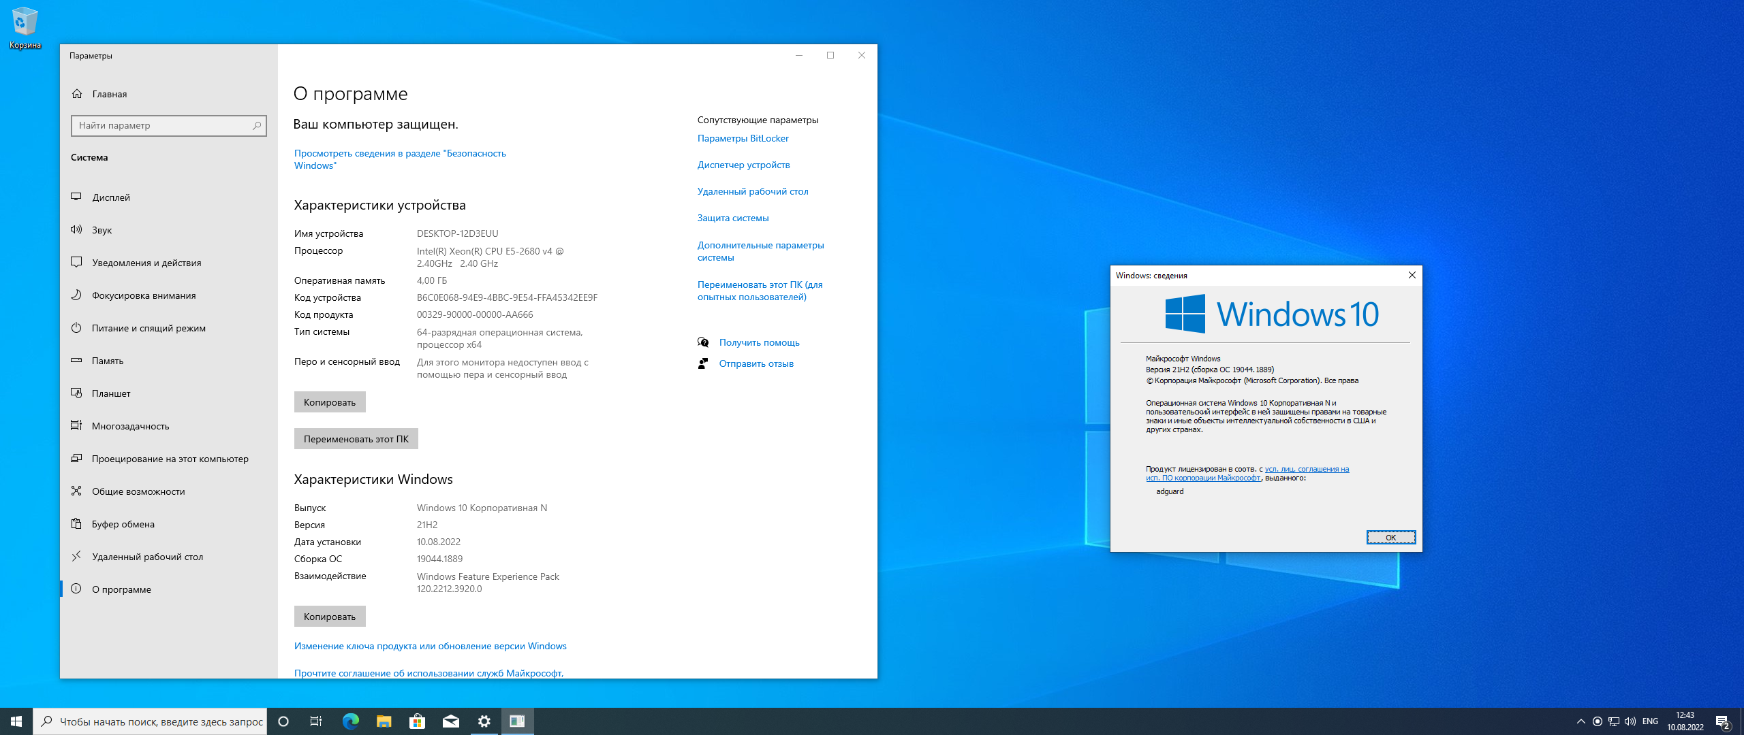Click the Многозадачность sidebar icon
The width and height of the screenshot is (1744, 735).
pos(76,426)
